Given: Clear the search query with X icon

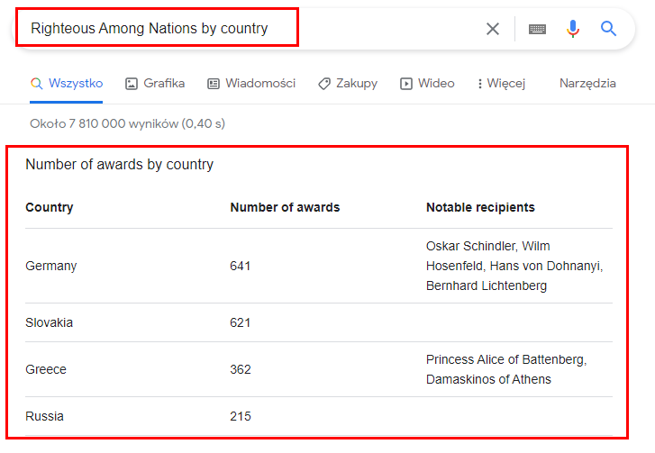Looking at the screenshot, I should (x=493, y=29).
